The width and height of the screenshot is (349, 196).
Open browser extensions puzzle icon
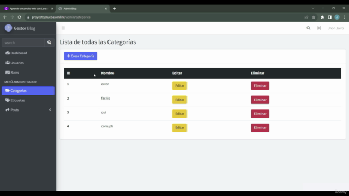pos(322,17)
